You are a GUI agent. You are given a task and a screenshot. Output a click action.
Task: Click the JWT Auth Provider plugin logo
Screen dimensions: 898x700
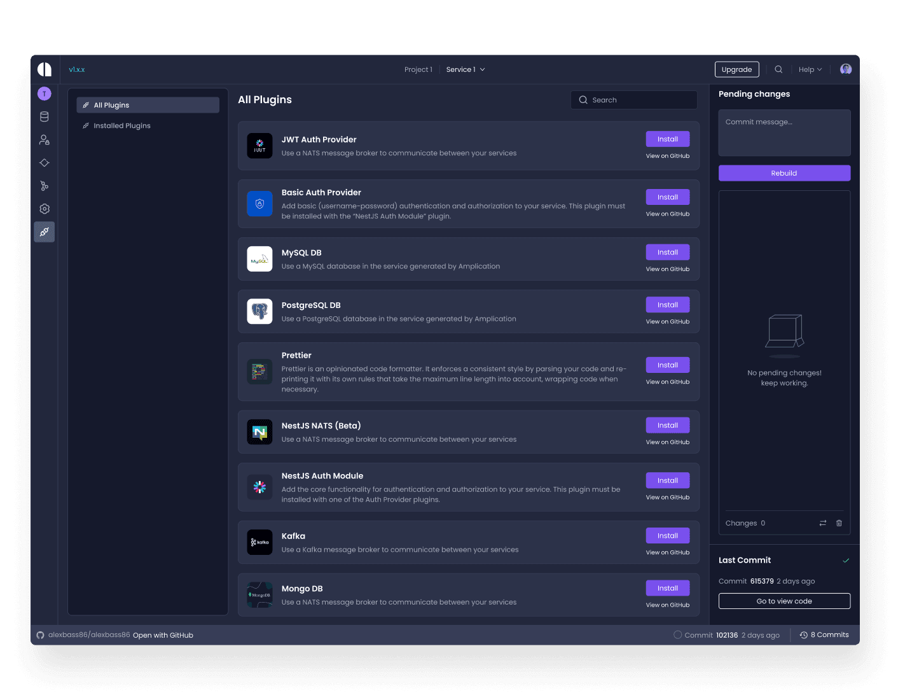[259, 146]
